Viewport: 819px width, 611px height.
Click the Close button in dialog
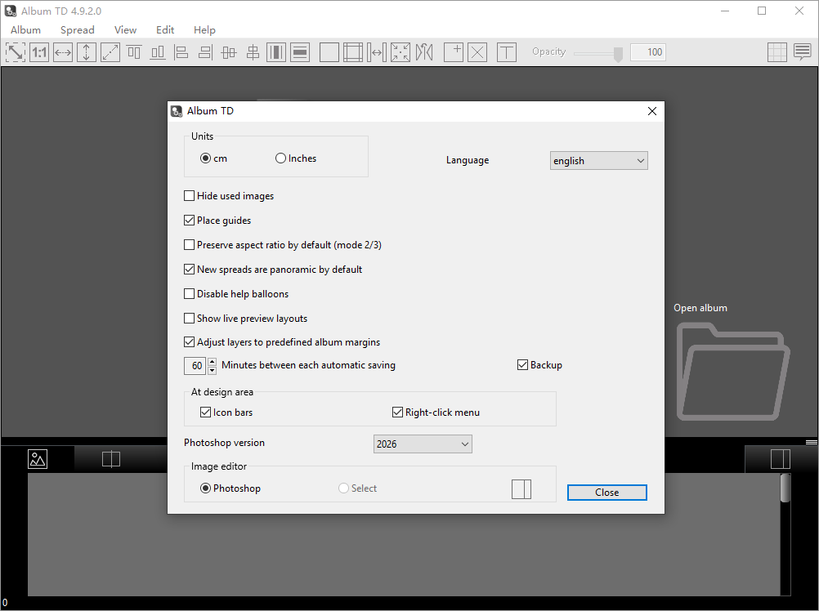click(x=607, y=492)
